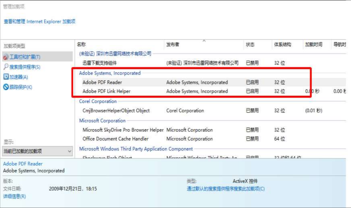Collapse the Corel Corporation group header
Viewport: 351px width, 208px height.
point(98,101)
